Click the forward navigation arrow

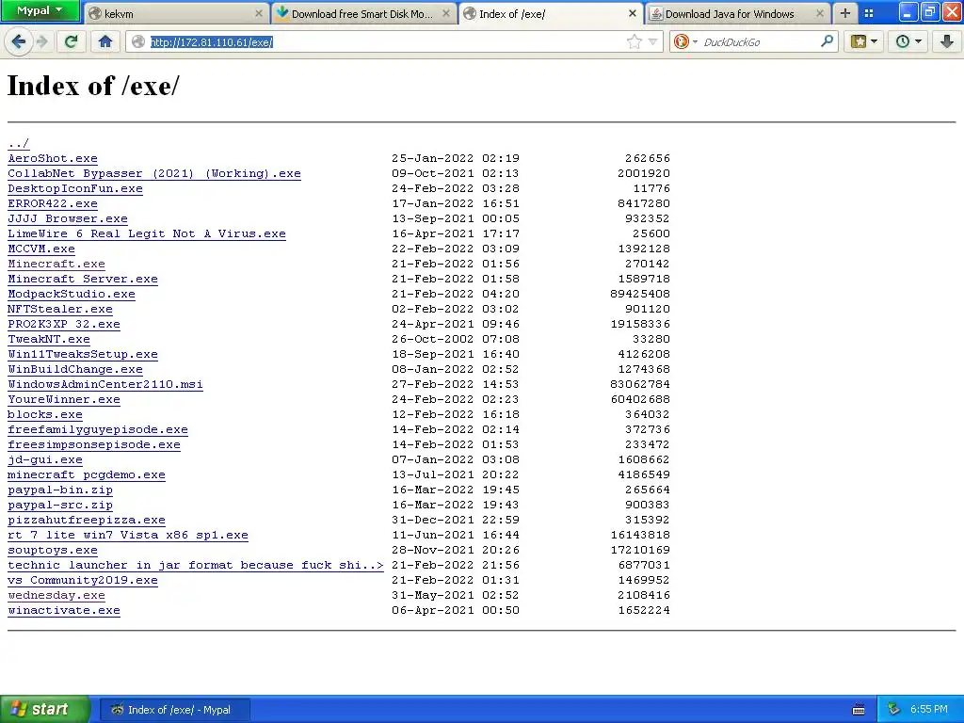[41, 41]
